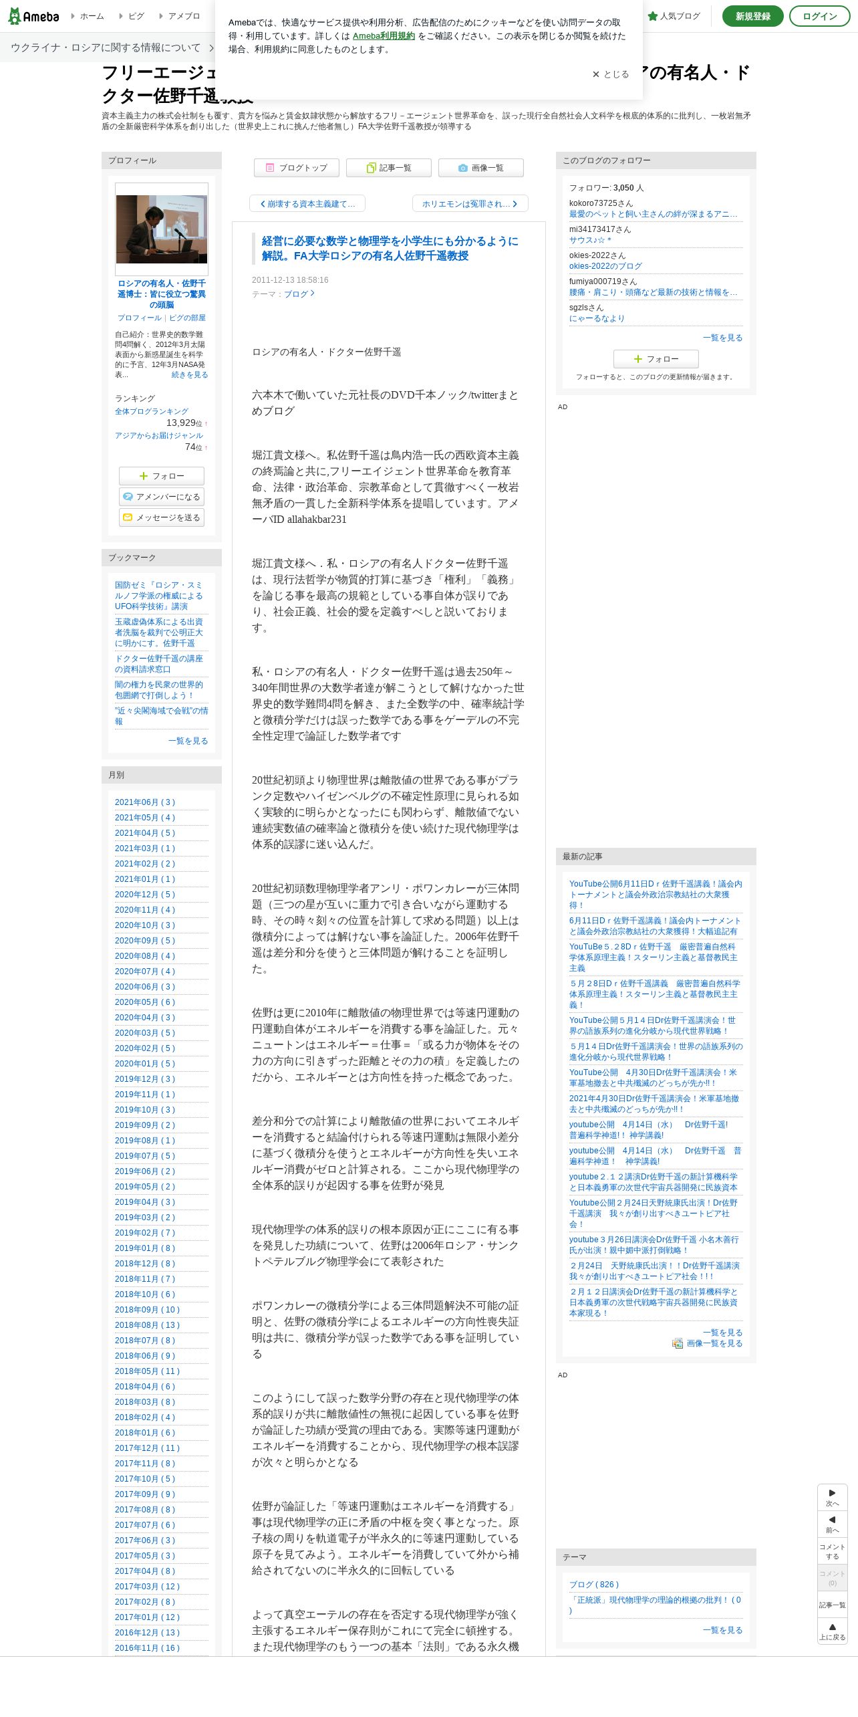This screenshot has width=858, height=1717.
Task: Click the アメンバーになる button
Action: pyautogui.click(x=162, y=497)
